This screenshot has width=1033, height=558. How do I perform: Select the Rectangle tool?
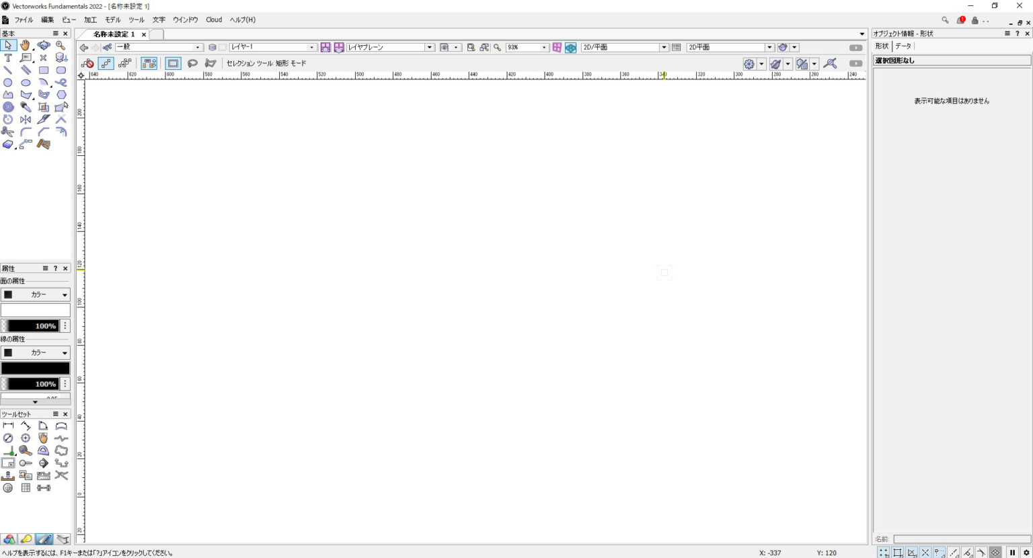click(44, 70)
